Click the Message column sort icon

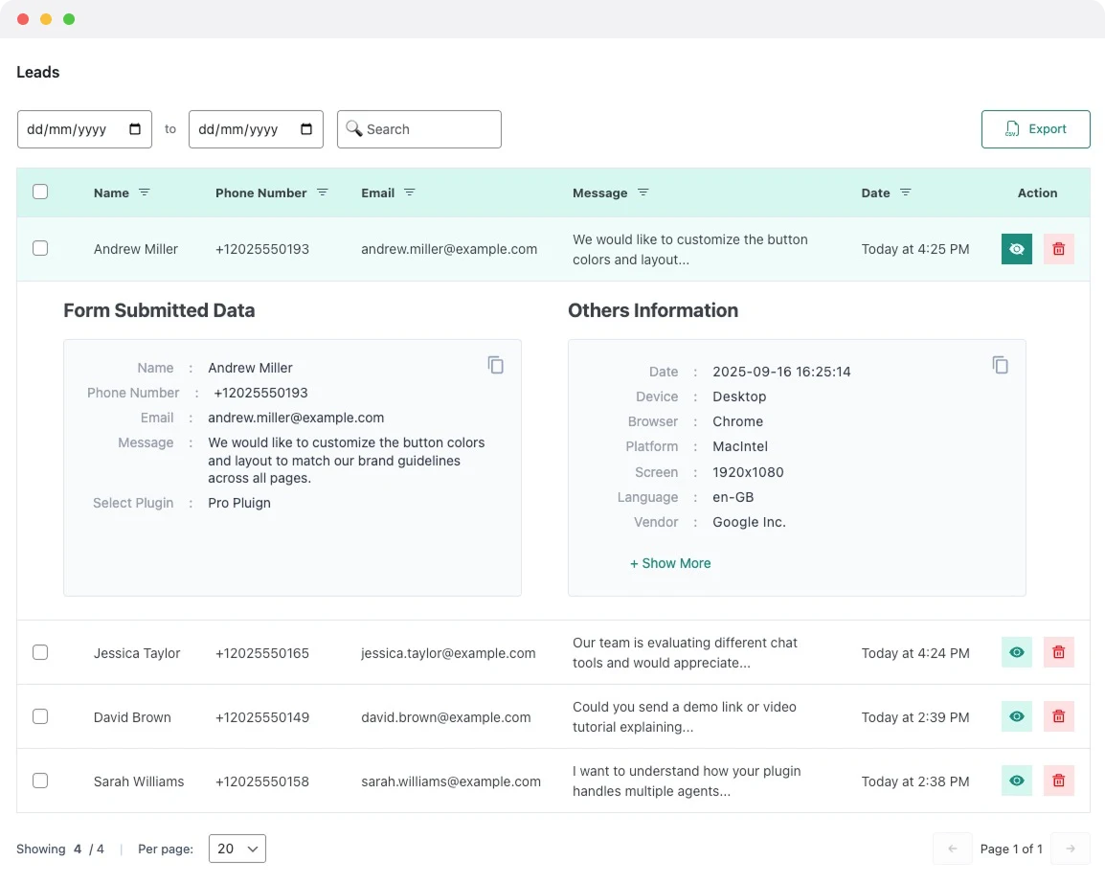tap(643, 192)
